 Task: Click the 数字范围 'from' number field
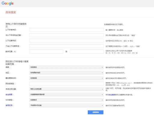click(x=46, y=52)
